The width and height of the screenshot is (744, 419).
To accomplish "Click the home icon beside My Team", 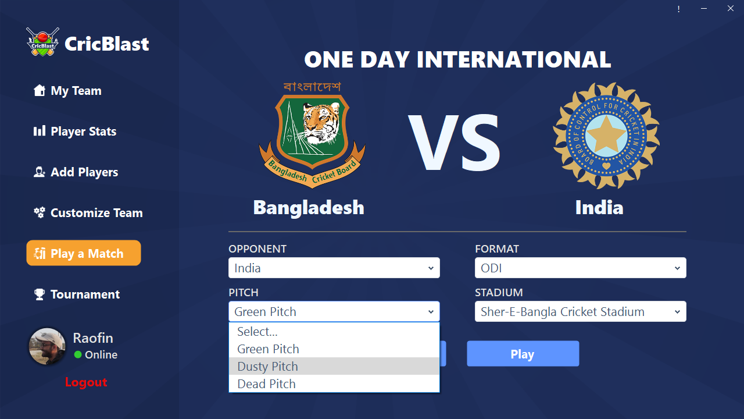I will tap(39, 90).
